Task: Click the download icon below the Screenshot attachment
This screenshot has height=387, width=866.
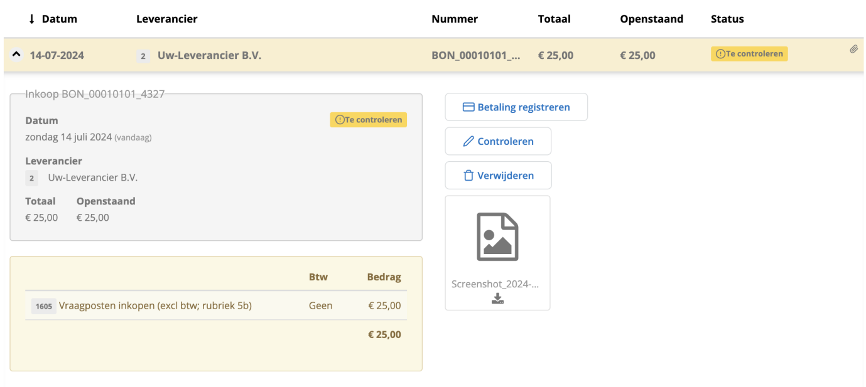Action: point(497,298)
